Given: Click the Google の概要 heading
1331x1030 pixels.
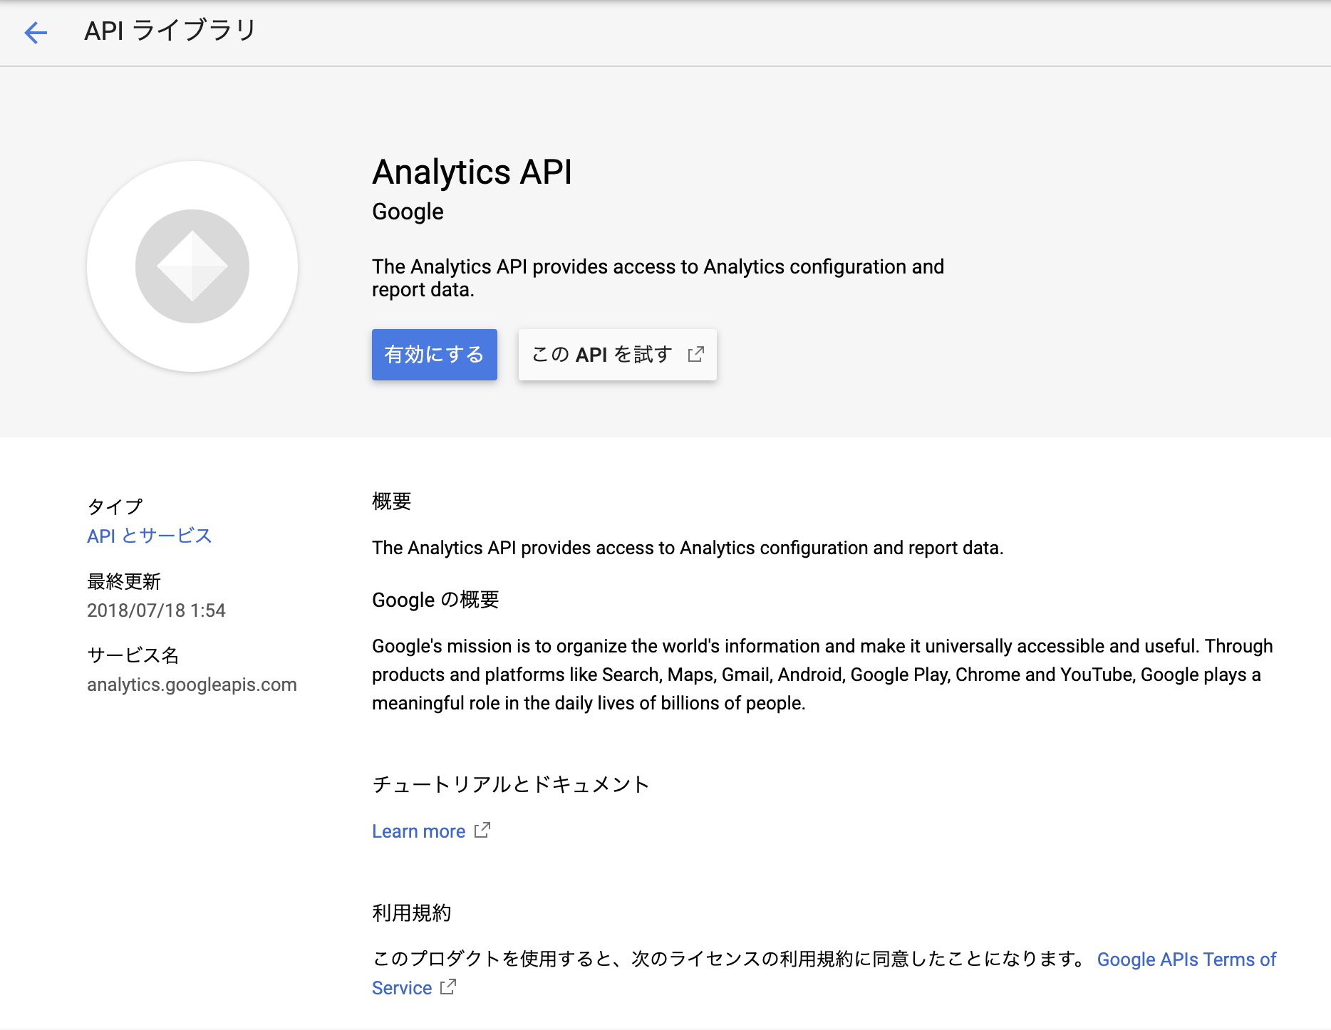Looking at the screenshot, I should (x=435, y=600).
